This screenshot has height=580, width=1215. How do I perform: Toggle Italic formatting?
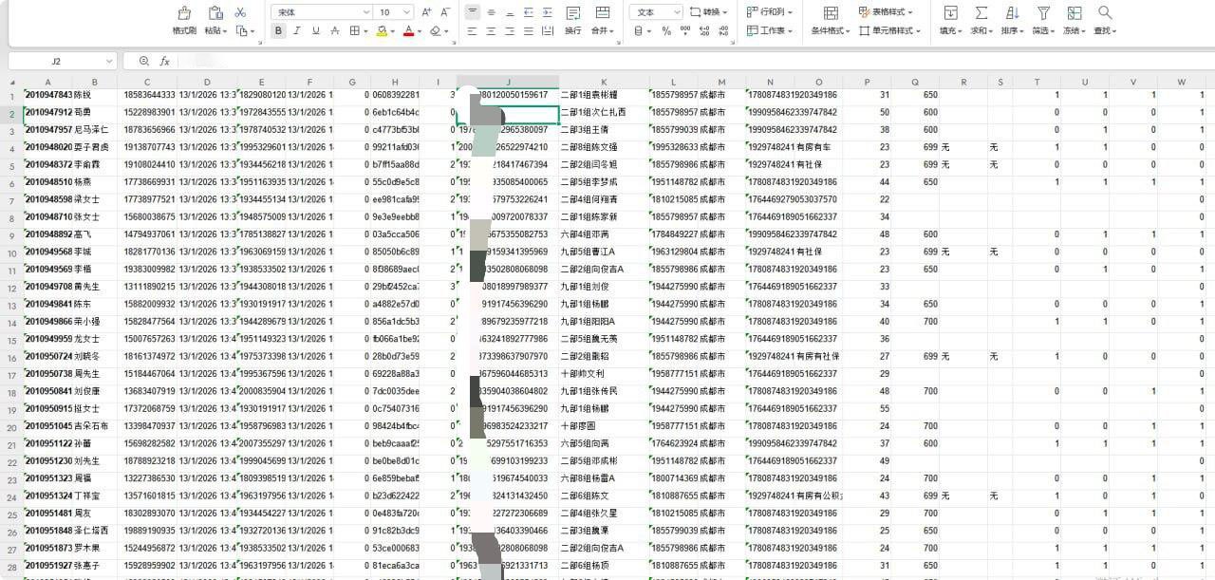[x=296, y=30]
